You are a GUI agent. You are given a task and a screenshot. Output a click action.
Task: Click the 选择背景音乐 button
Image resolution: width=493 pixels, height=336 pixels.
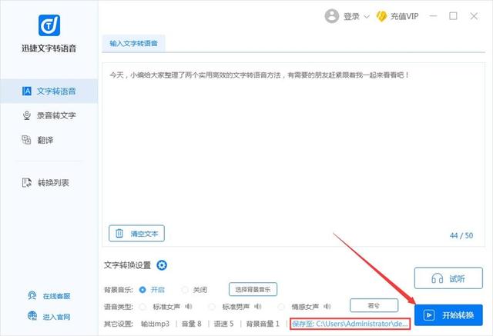click(253, 289)
